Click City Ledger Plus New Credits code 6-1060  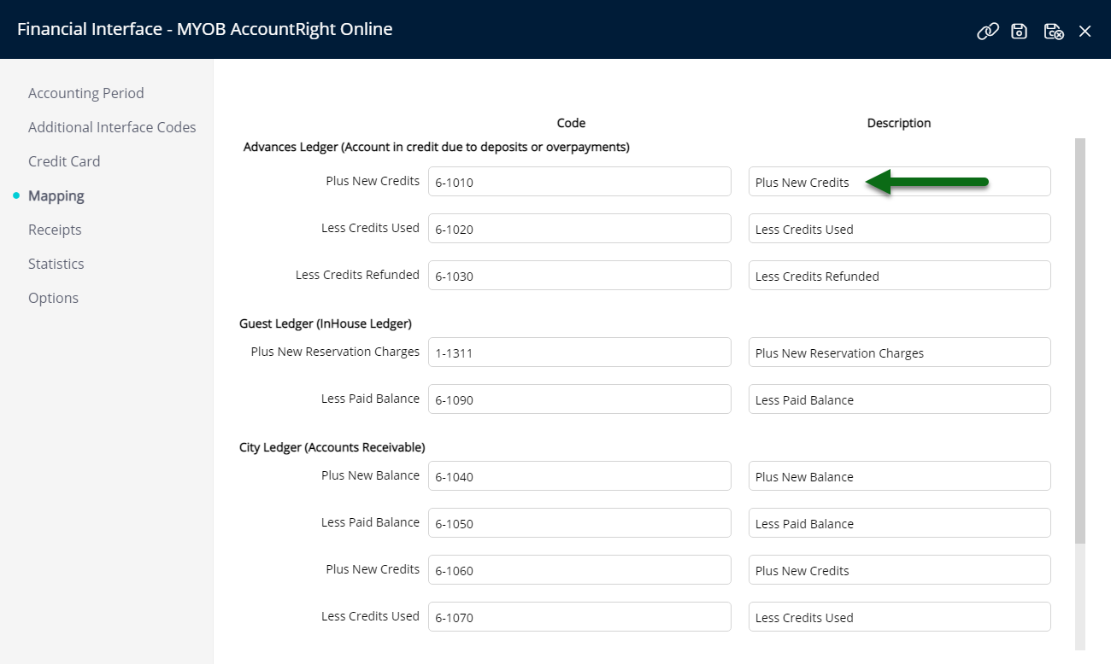[x=579, y=570]
